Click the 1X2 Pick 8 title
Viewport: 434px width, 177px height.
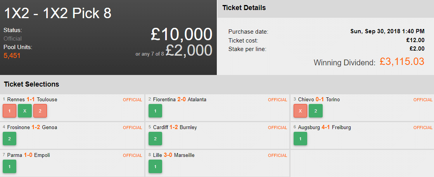pos(58,14)
